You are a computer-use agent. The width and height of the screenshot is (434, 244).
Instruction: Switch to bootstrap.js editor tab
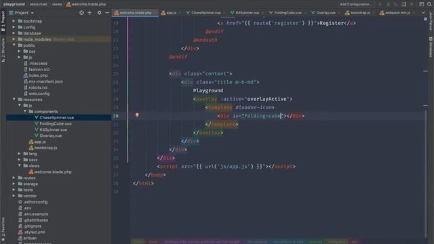(359, 13)
